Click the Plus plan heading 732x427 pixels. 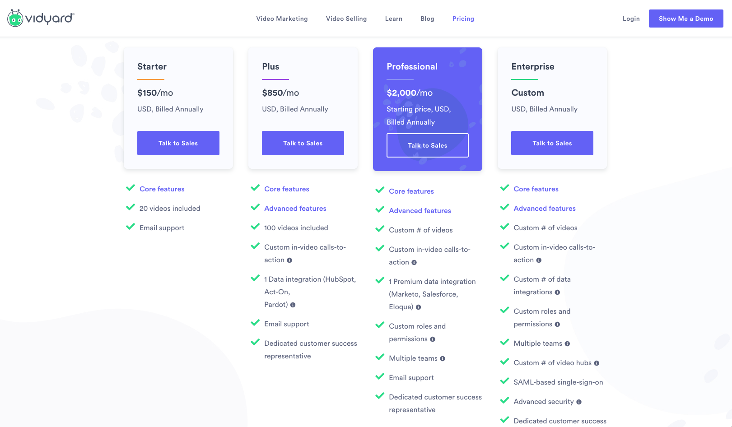coord(270,66)
